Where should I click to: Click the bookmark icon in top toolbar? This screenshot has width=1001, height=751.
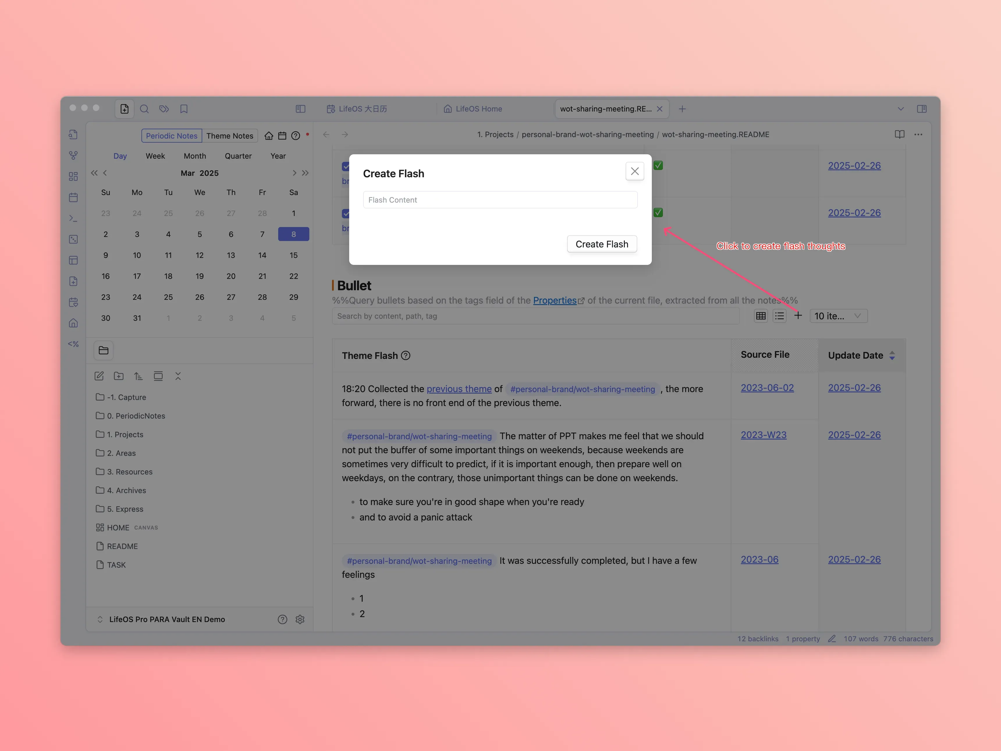pos(184,109)
